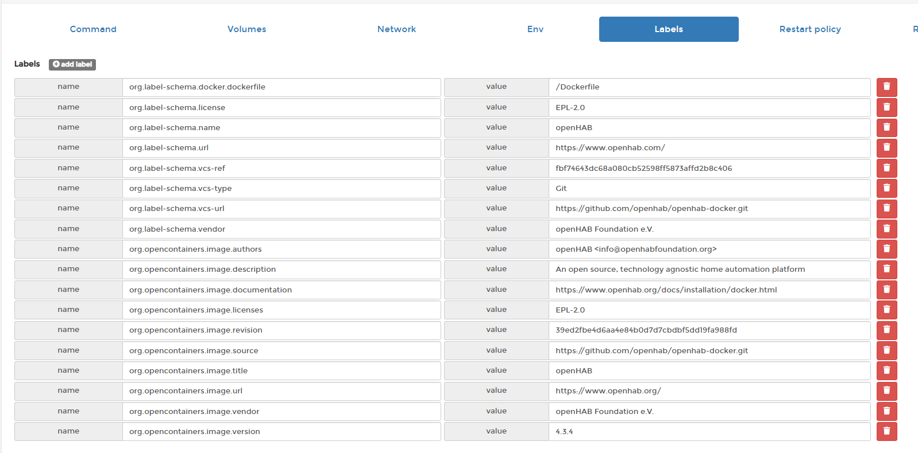This screenshot has height=453, width=918.
Task: Trash the org.opencontainers.image.vendor label
Action: coord(886,411)
